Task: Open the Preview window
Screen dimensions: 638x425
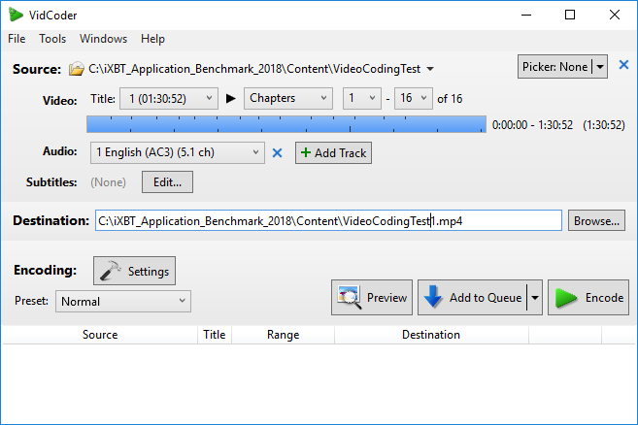Action: coord(373,298)
